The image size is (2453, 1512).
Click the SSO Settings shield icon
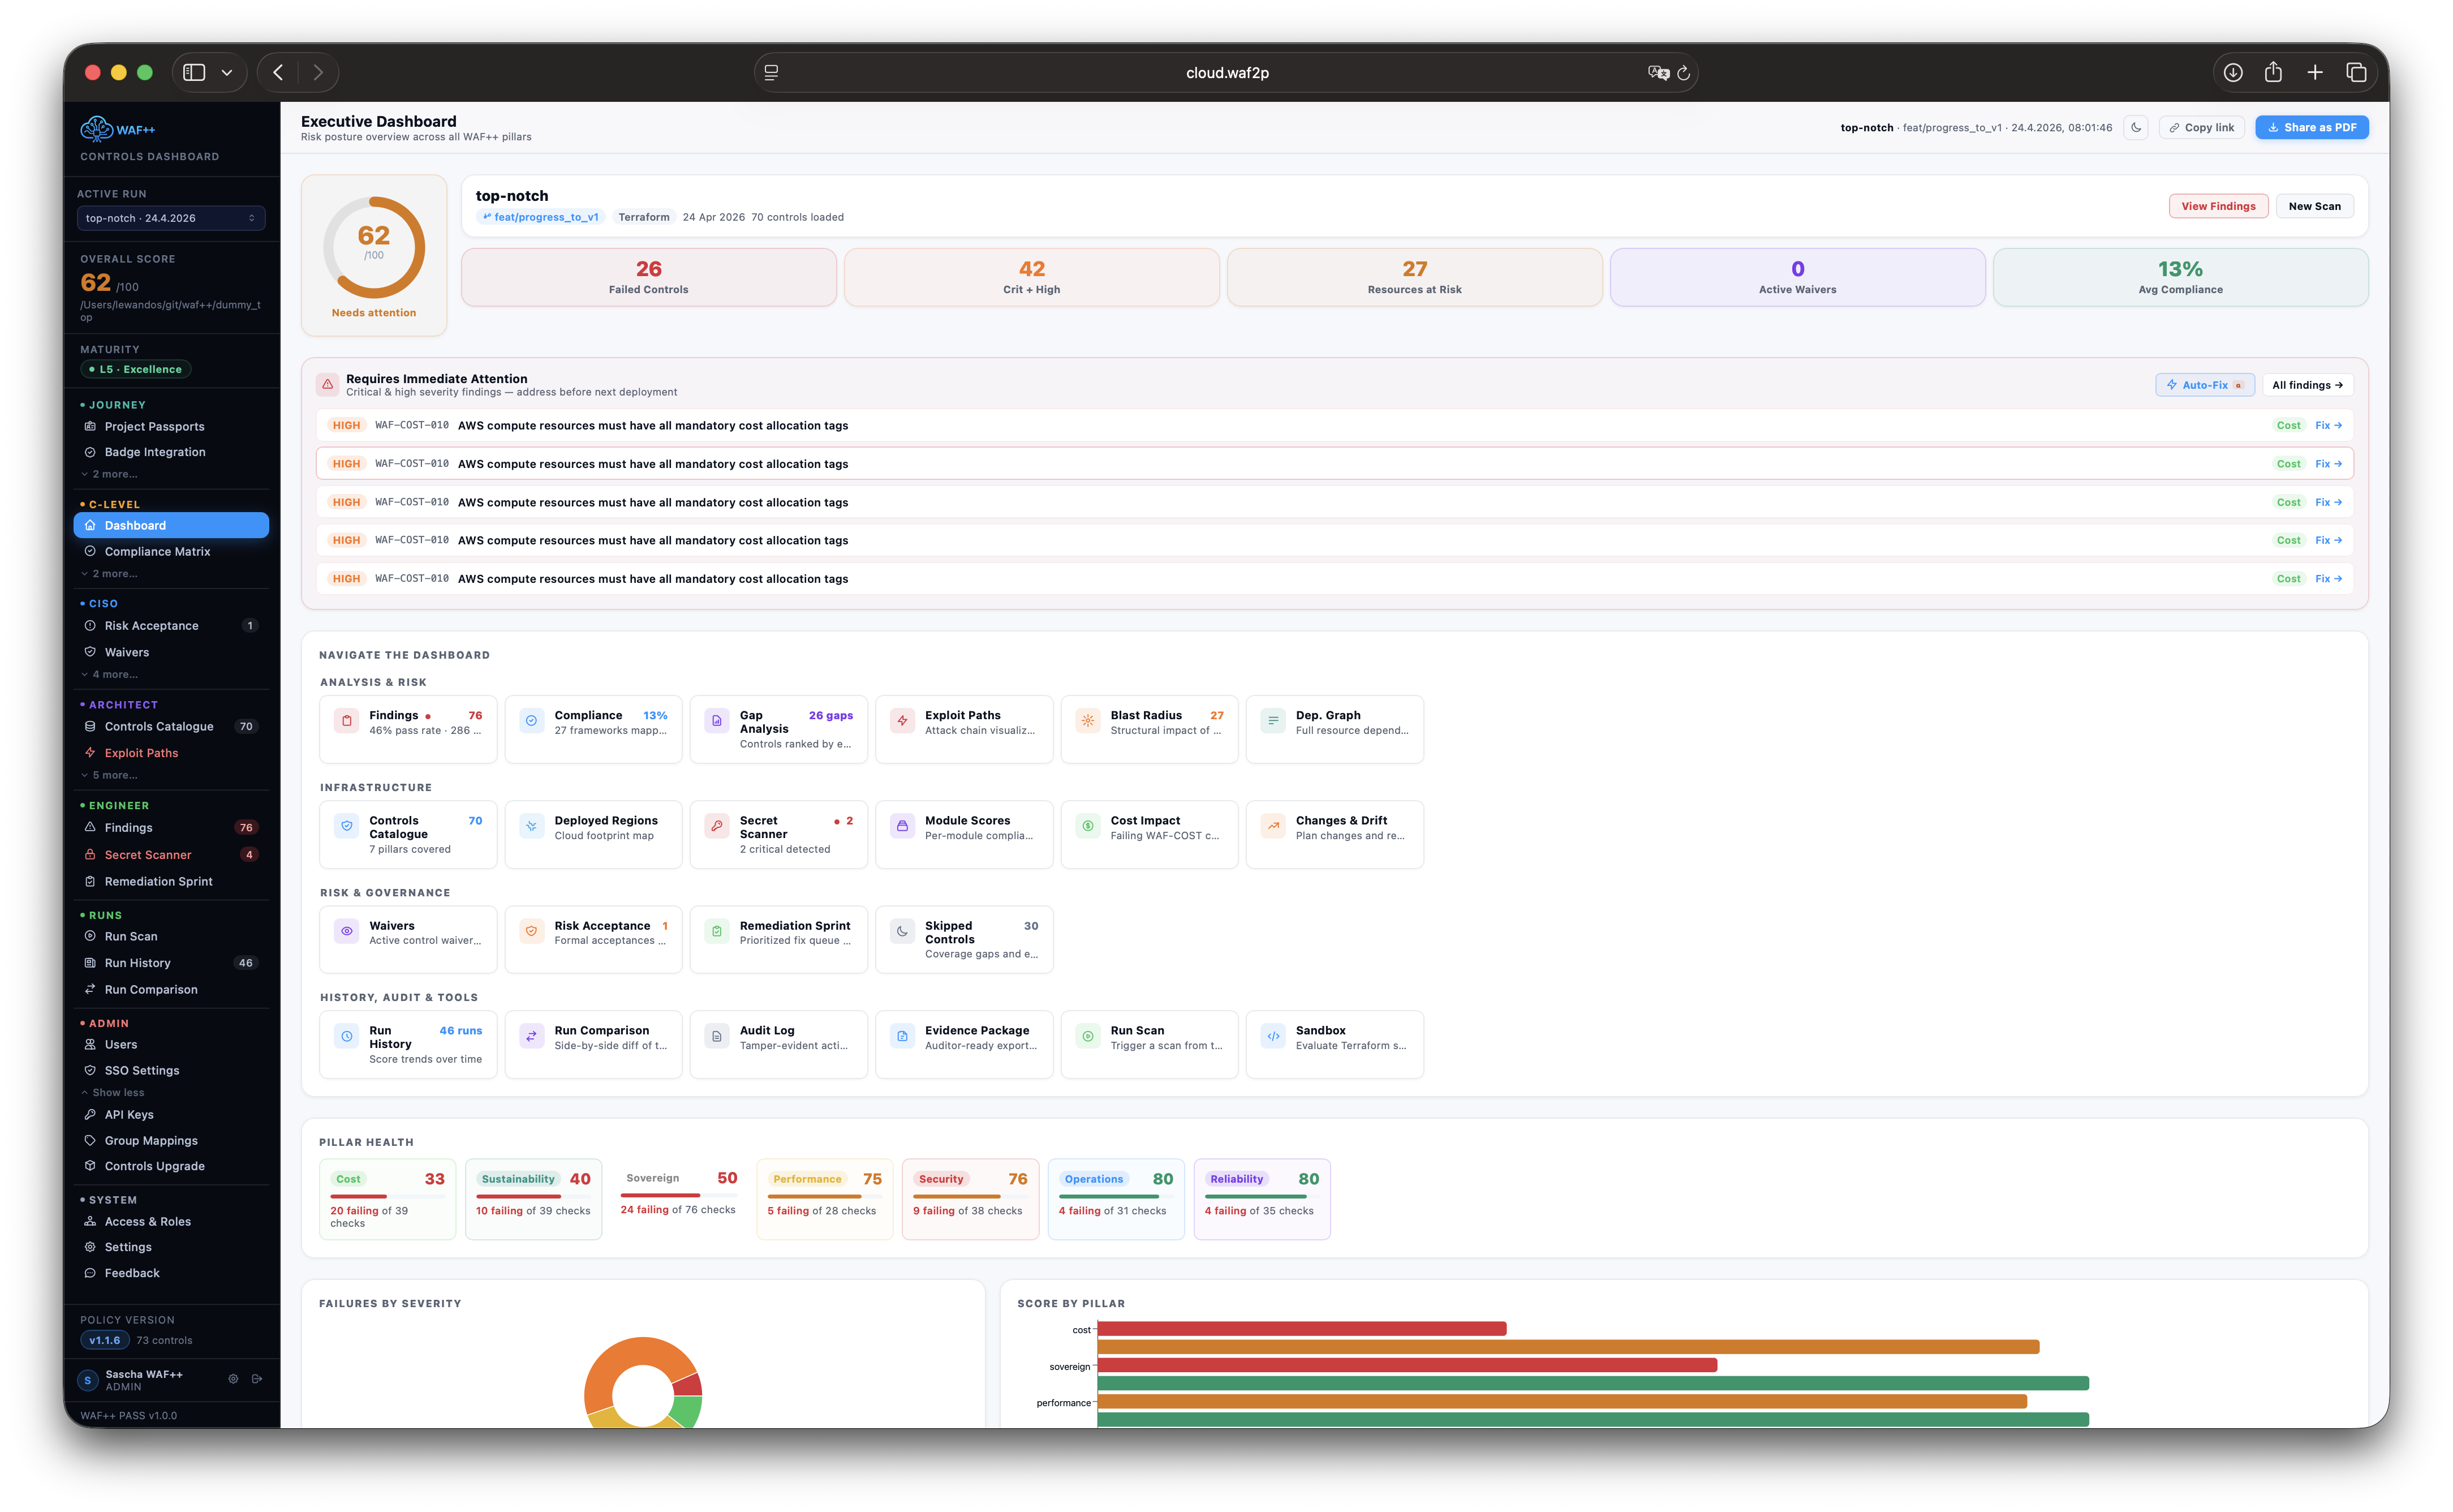(x=90, y=1070)
